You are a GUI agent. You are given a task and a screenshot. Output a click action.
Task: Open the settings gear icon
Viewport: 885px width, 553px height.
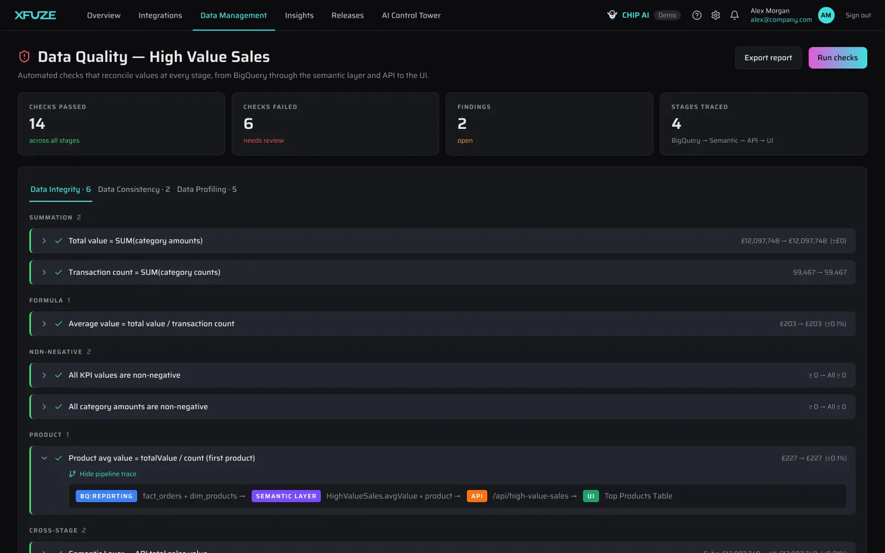point(716,15)
